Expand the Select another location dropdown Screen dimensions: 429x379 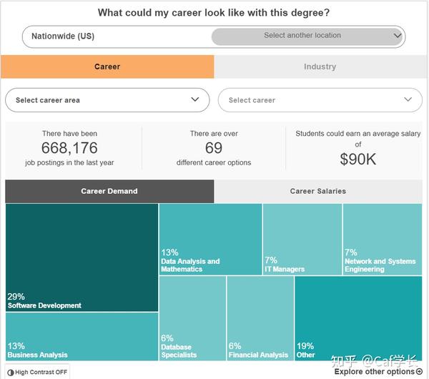[307, 36]
